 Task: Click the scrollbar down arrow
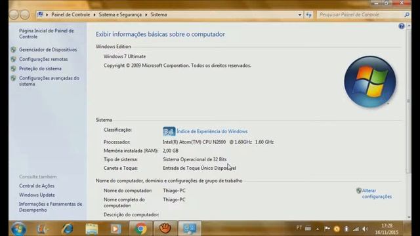click(408, 218)
